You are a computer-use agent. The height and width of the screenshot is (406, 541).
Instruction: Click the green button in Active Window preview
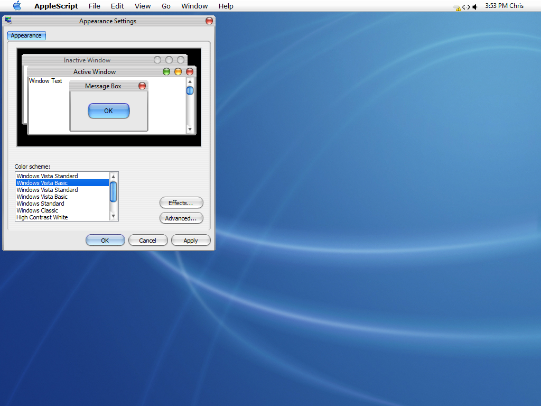166,72
